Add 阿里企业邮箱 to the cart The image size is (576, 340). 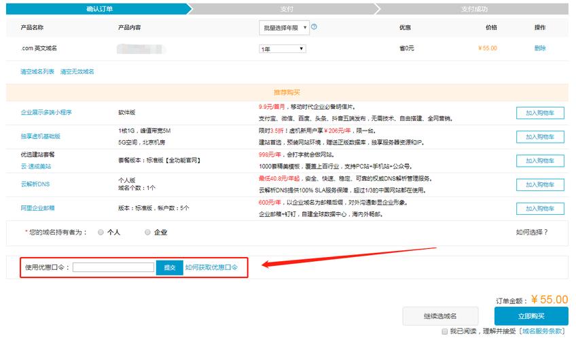pyautogui.click(x=540, y=208)
